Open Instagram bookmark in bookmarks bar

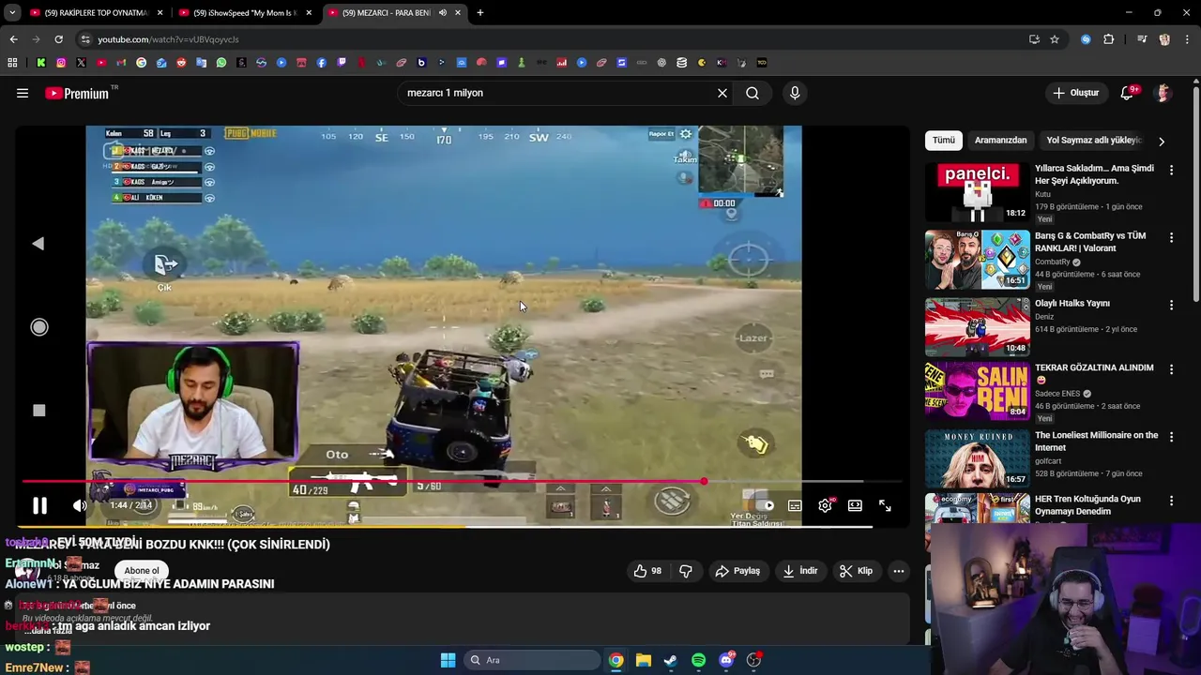tap(61, 63)
